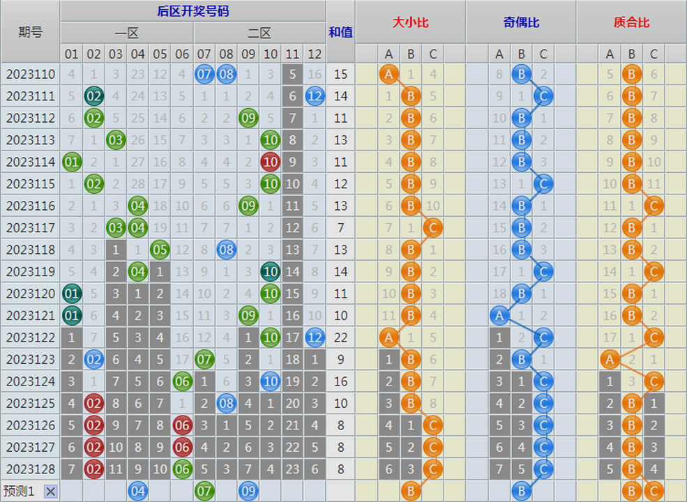Viewport: 687px width, 502px height.
Task: Click orange C under 大小比 in row 2023117
Action: tap(433, 228)
